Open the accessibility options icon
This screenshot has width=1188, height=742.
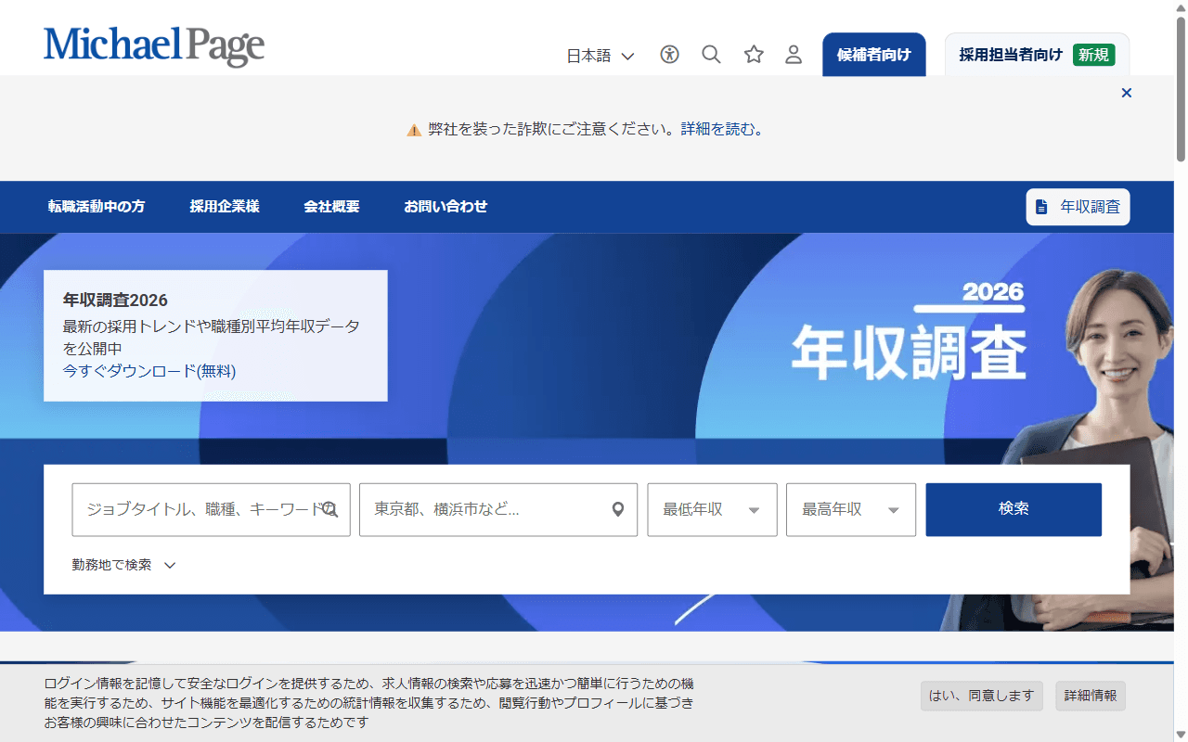click(669, 55)
